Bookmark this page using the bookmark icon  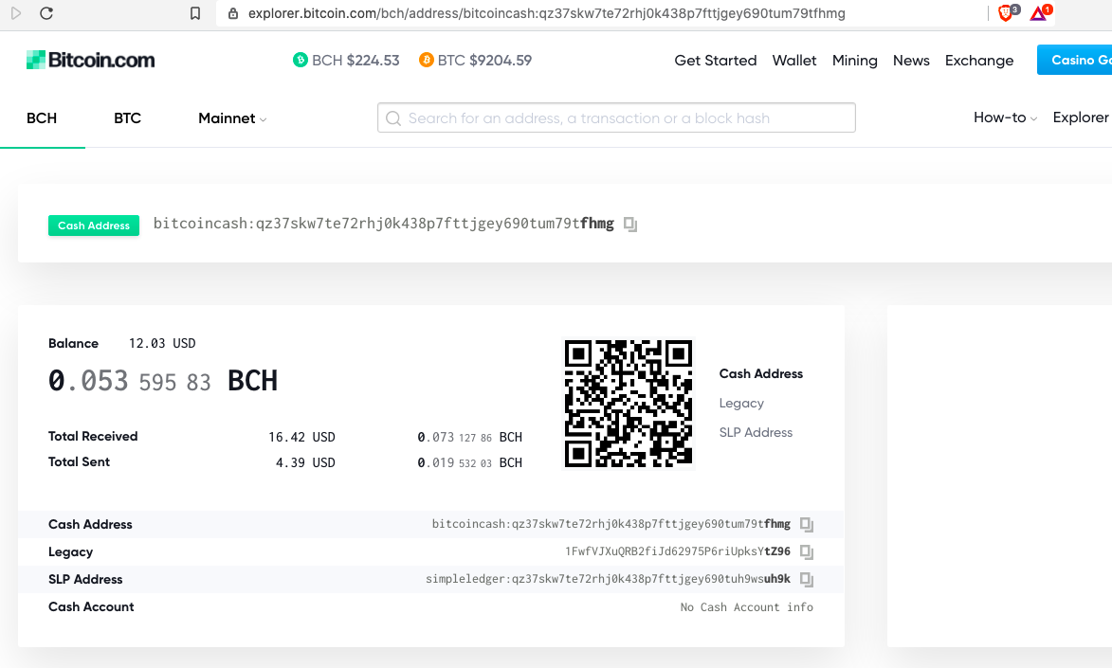coord(195,13)
